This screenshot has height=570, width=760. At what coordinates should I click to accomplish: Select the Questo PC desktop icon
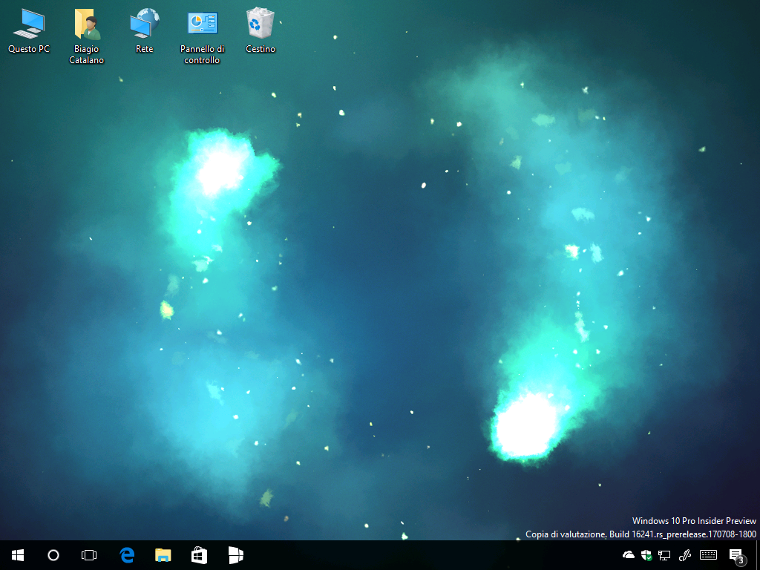click(x=29, y=30)
